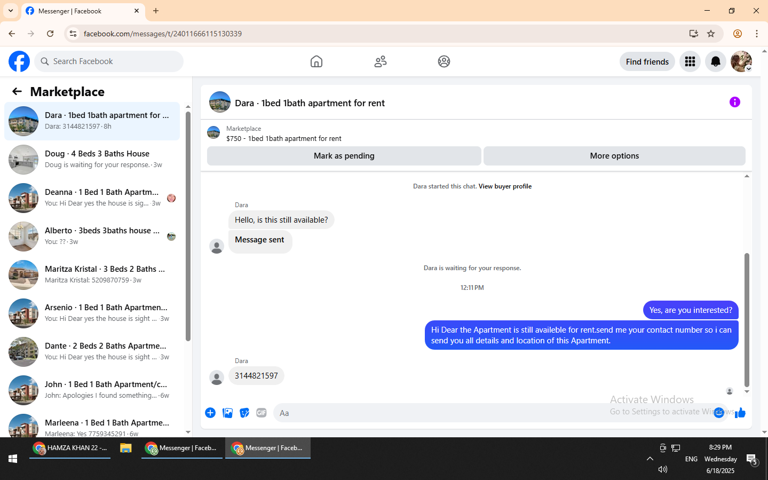Open File Explorer from taskbar
Image resolution: width=768 pixels, height=480 pixels.
click(x=126, y=448)
